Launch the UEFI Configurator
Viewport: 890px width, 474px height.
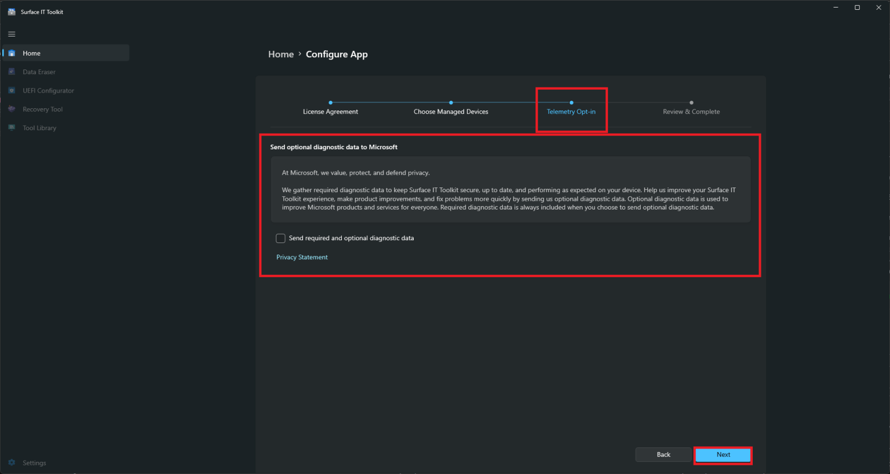[48, 90]
